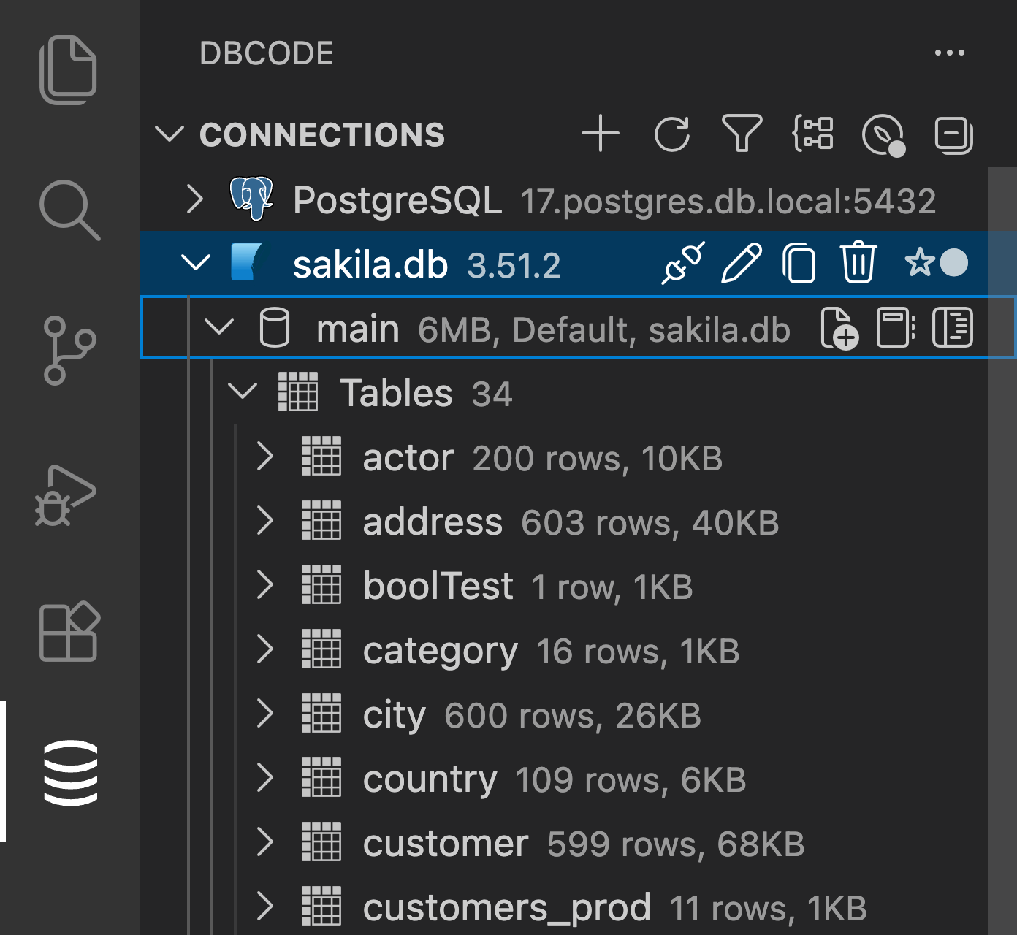Image resolution: width=1017 pixels, height=935 pixels.
Task: Collapse the CONNECTIONS section
Action: point(169,134)
